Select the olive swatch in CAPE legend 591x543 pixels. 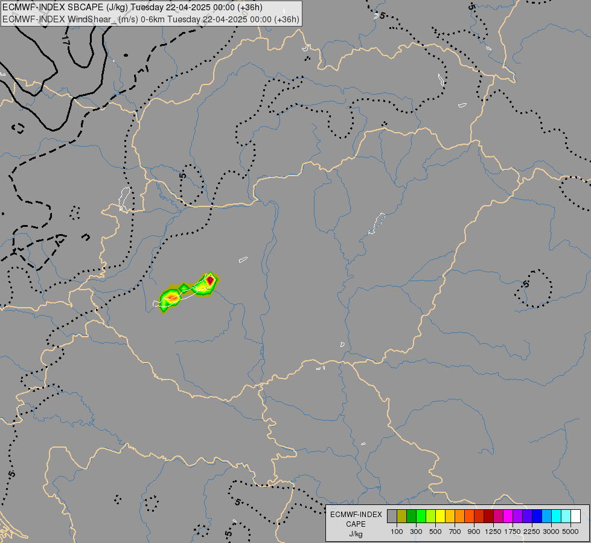[402, 516]
